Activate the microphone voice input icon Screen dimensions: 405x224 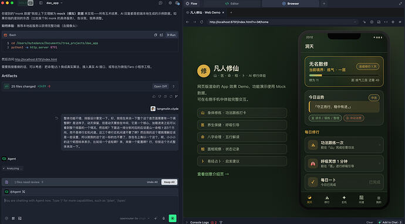[164, 218]
